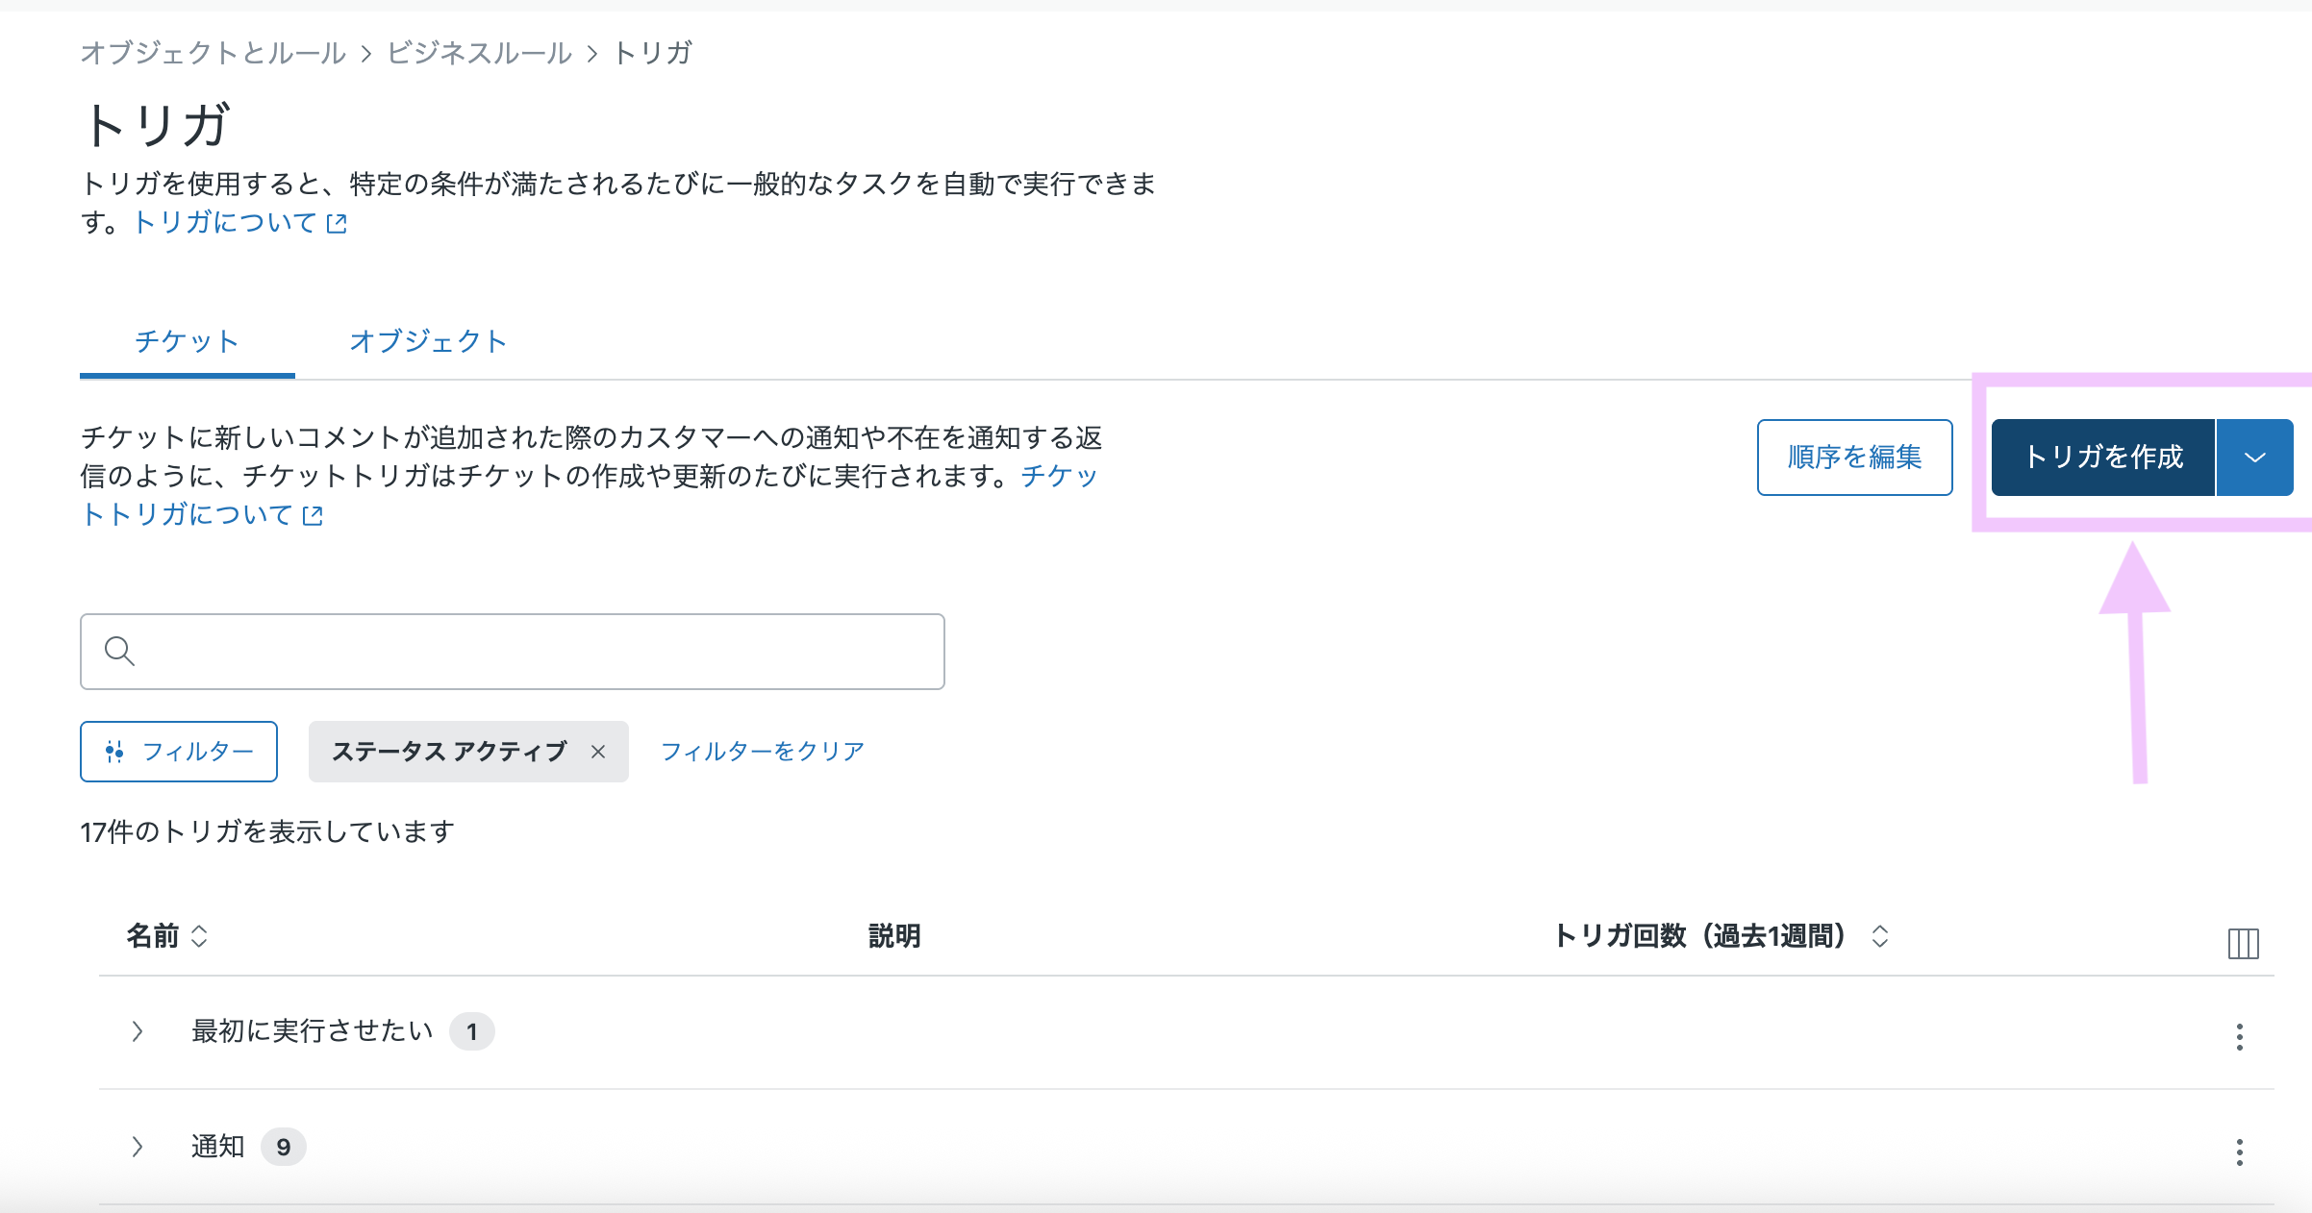Open the フィルター button with slider icon
The height and width of the screenshot is (1213, 2312).
pyautogui.click(x=179, y=752)
